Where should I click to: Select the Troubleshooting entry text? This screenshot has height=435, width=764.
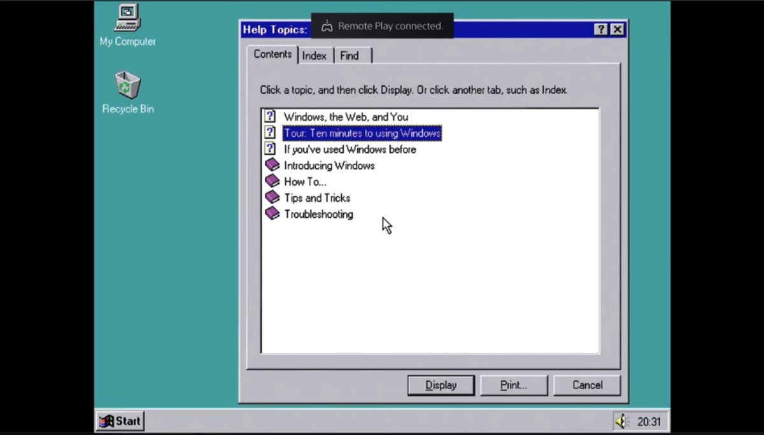coord(318,214)
